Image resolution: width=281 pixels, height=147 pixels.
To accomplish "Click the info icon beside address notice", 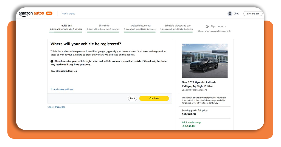I will [52, 61].
